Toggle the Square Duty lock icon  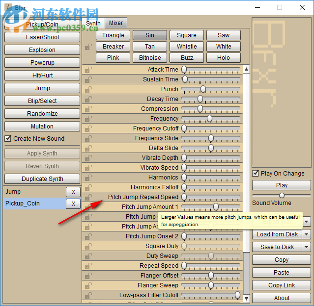tap(88, 246)
